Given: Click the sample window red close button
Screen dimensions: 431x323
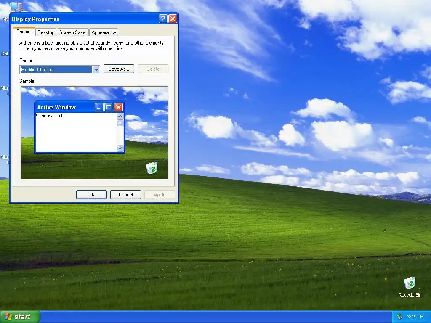Looking at the screenshot, I should (118, 107).
